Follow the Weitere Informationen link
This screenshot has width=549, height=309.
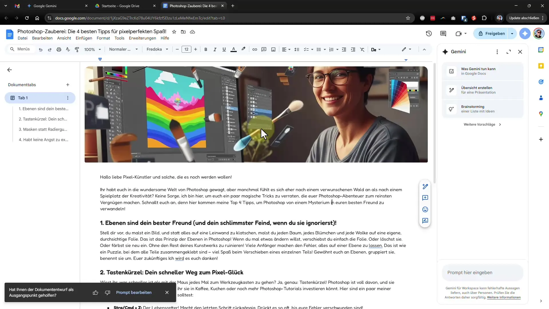point(504,298)
